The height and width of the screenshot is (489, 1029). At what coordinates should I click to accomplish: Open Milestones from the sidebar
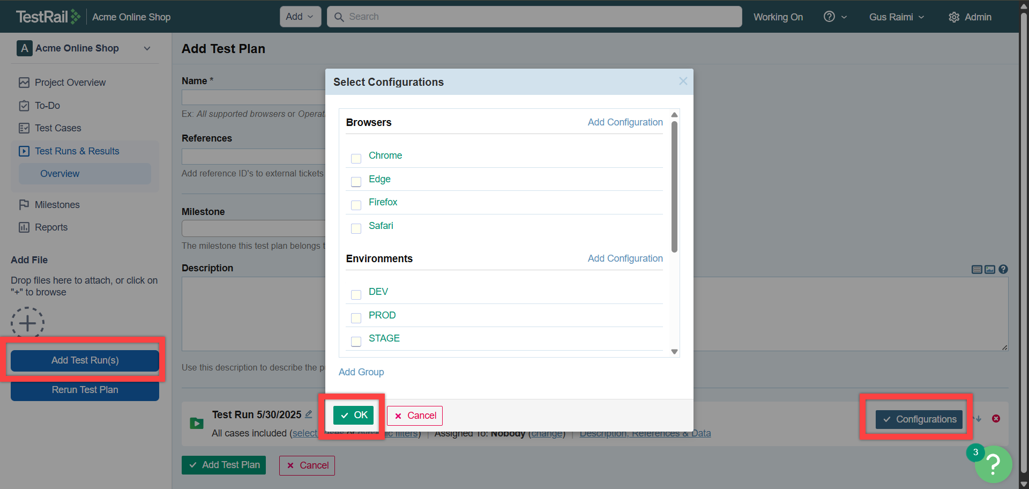57,205
